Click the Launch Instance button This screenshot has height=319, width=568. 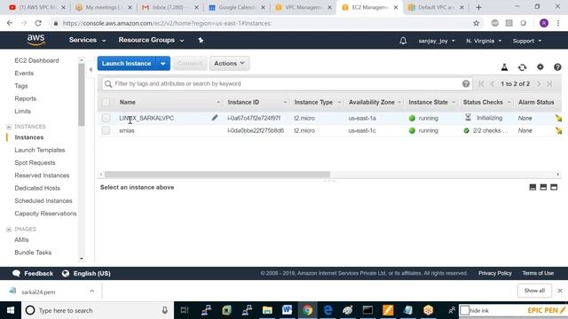126,63
